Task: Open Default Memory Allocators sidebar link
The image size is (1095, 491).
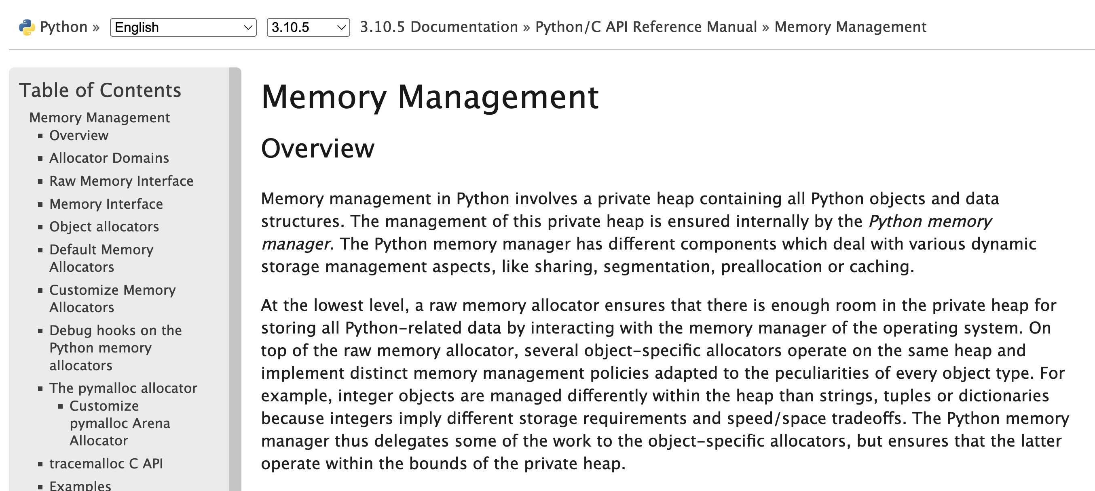Action: [101, 258]
